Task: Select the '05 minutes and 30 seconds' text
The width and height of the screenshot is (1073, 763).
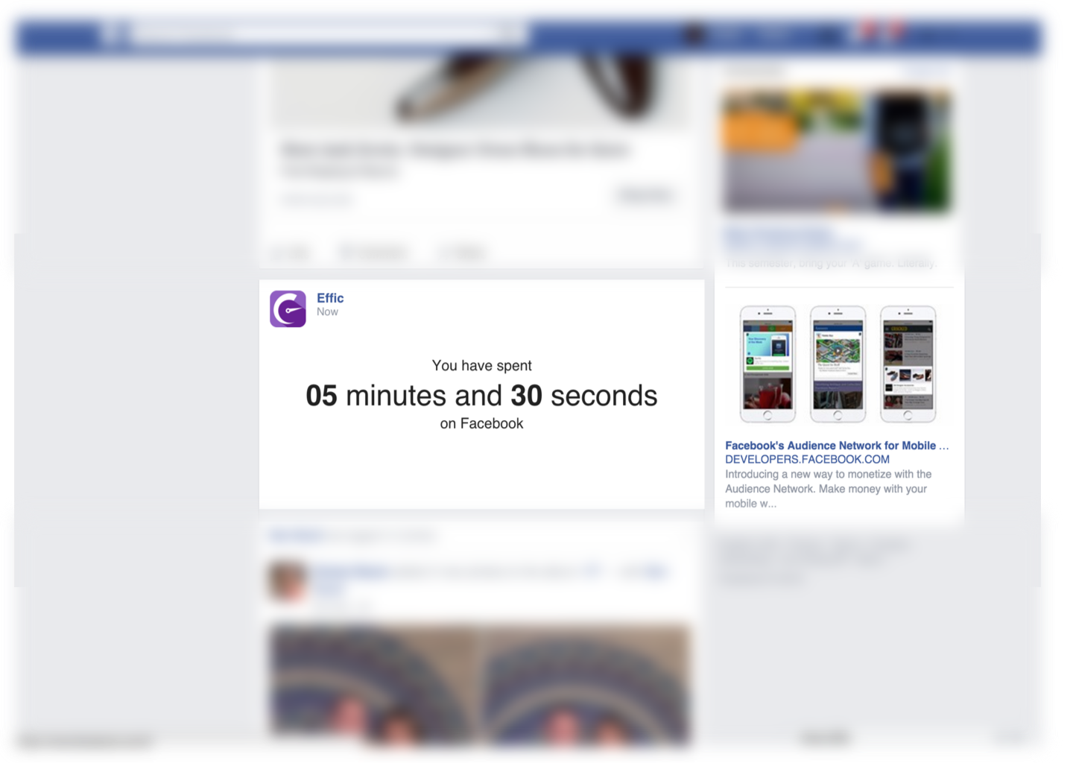Action: 481,396
